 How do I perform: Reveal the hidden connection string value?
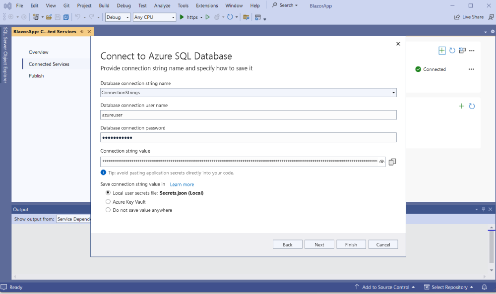(x=382, y=162)
